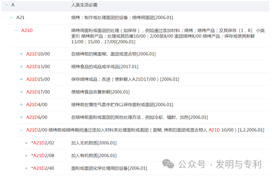This screenshot has height=178, width=272.
Task: Expand the A21D17/00 group
Action: (x=21, y=92)
